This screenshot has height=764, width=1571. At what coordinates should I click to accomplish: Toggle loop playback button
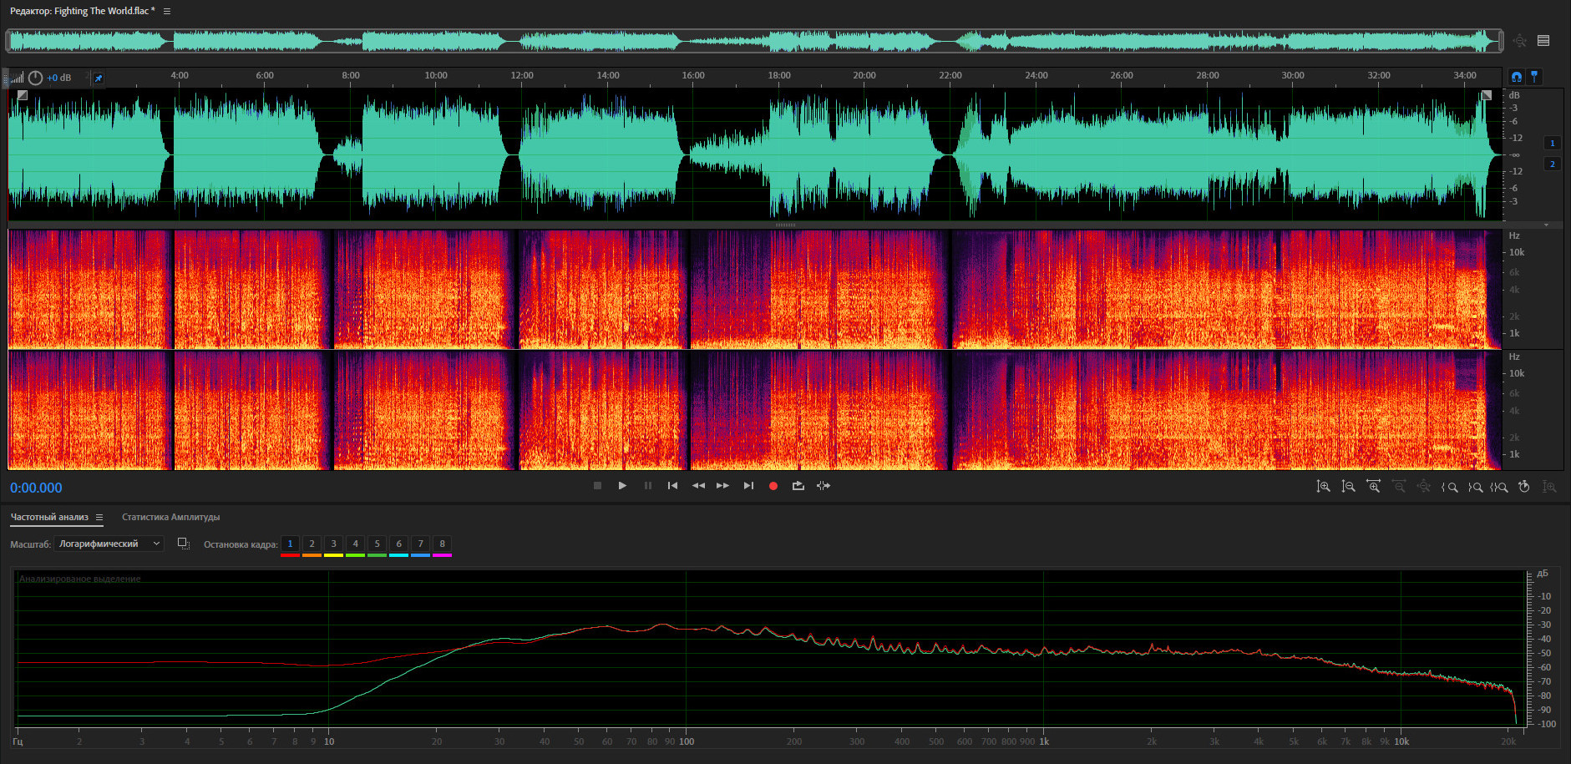pyautogui.click(x=798, y=486)
